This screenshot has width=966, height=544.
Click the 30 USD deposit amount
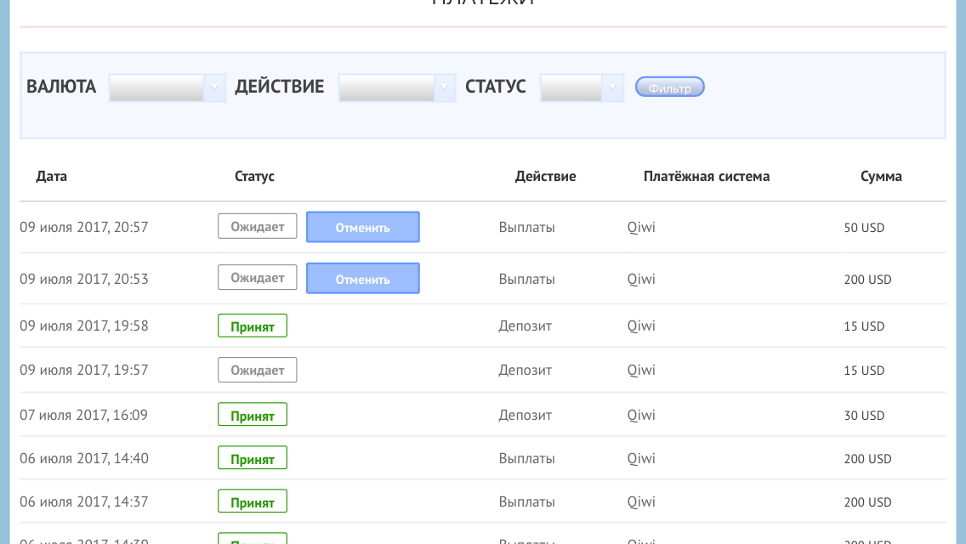864,416
